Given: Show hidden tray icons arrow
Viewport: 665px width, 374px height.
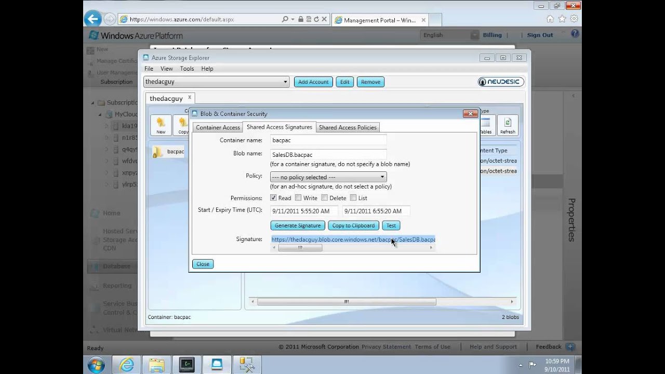Looking at the screenshot, I should (x=521, y=365).
